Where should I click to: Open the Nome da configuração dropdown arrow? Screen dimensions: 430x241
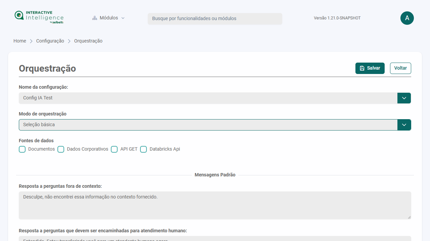(404, 98)
